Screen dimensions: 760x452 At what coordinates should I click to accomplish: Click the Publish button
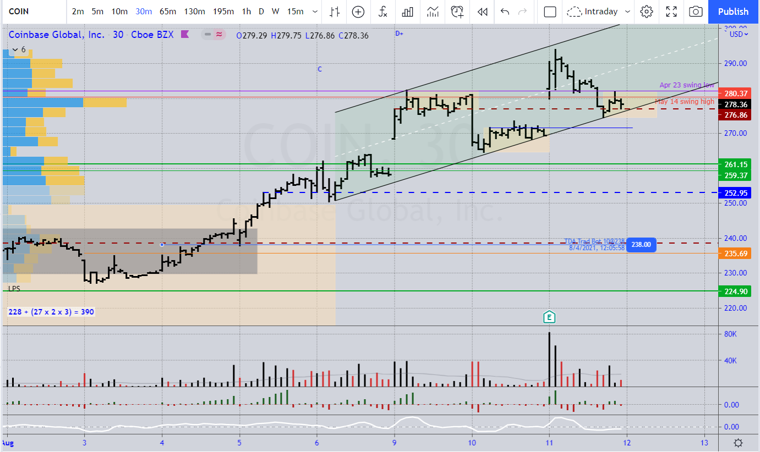pyautogui.click(x=733, y=12)
